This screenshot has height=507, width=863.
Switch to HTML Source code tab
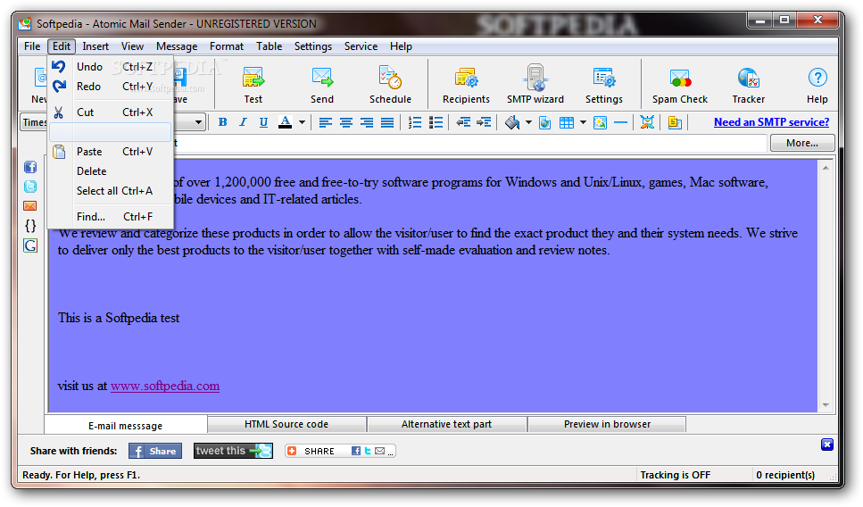[286, 424]
